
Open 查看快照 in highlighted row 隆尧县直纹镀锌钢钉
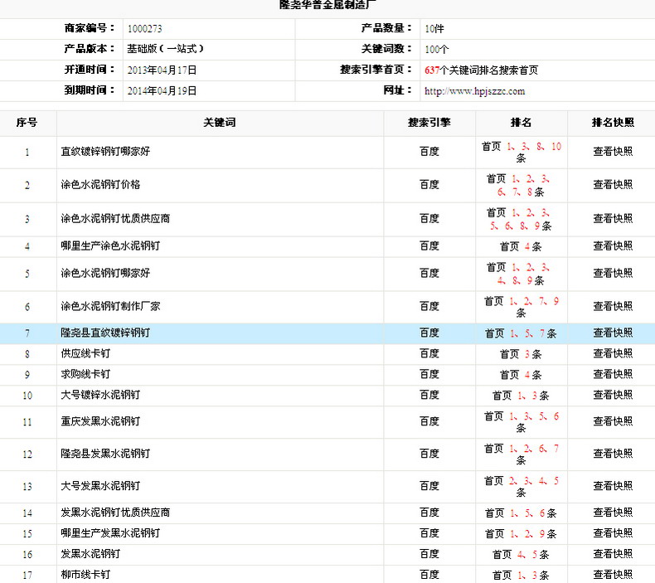click(x=613, y=333)
